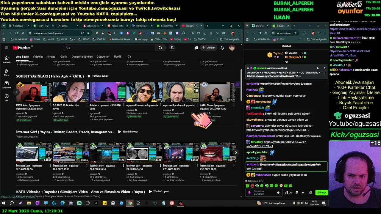Image resolution: width=381 pixels, height=214 pixels.
Task: Play all Sohbet Yayınları via Tümünü oynat
Action: [x=98, y=76]
